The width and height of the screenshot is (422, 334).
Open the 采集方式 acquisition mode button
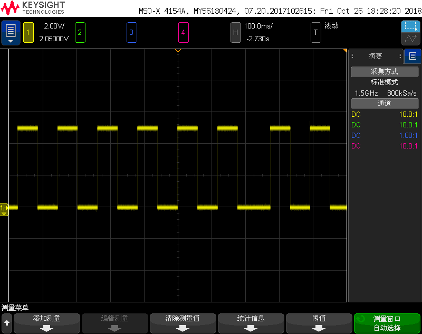[x=385, y=72]
